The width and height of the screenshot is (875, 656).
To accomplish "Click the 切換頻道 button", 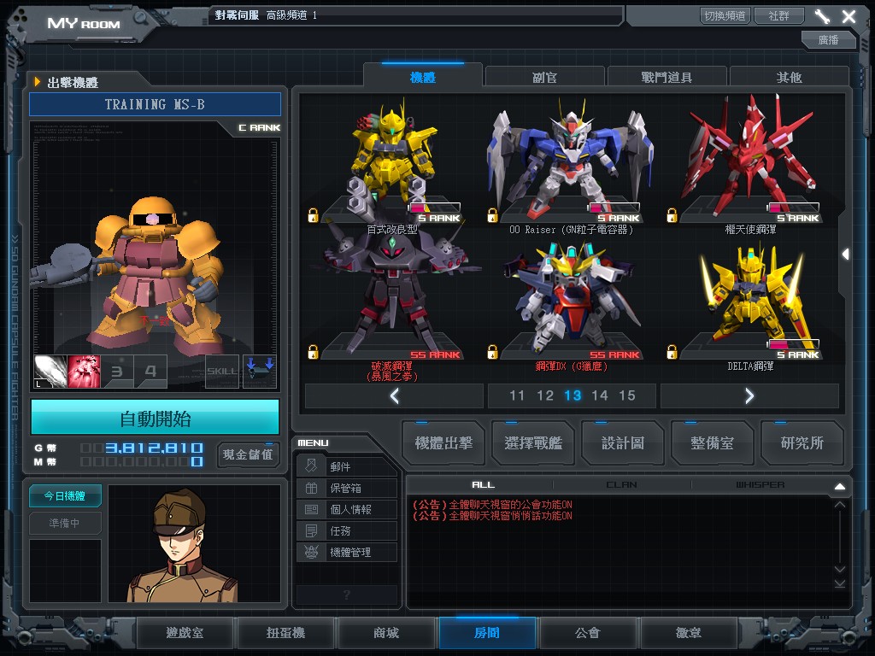I will click(725, 15).
